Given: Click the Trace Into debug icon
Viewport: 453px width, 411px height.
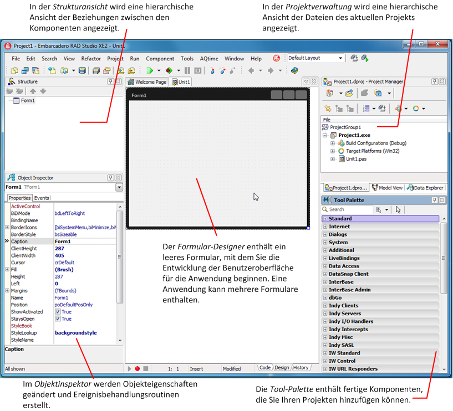Looking at the screenshot, I should click(212, 70).
